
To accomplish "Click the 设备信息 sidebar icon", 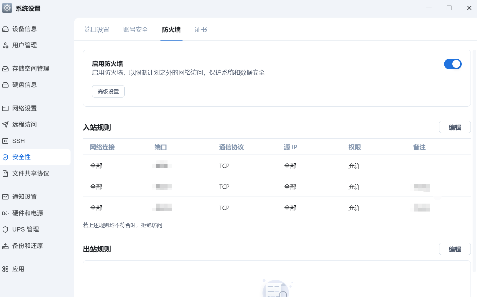I will pyautogui.click(x=5, y=29).
